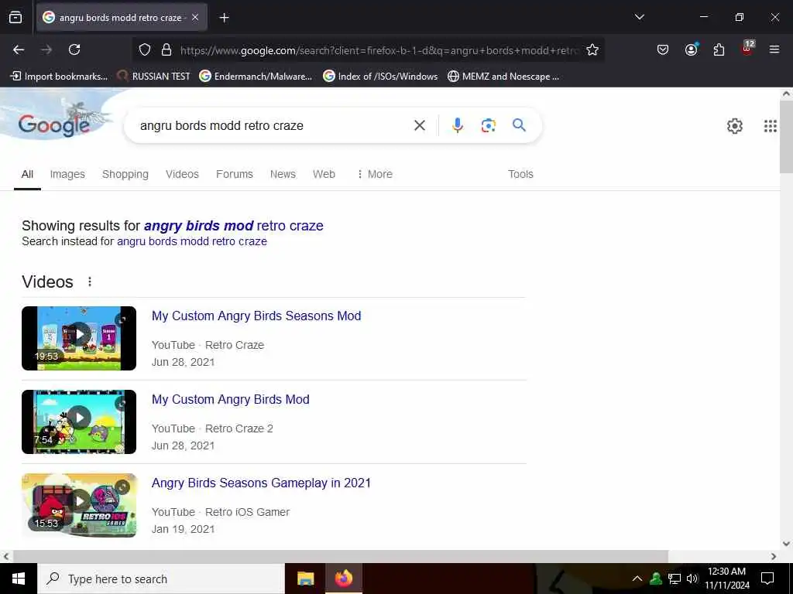Open Windows Start menu

coord(19,579)
